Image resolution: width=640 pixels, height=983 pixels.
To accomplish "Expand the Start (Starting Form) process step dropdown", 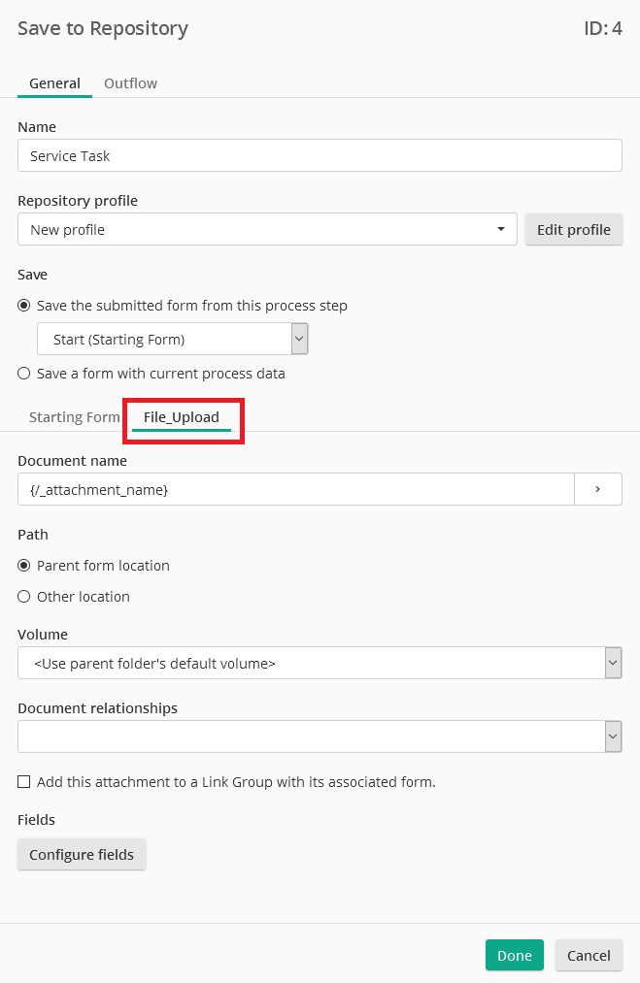I will [x=299, y=340].
